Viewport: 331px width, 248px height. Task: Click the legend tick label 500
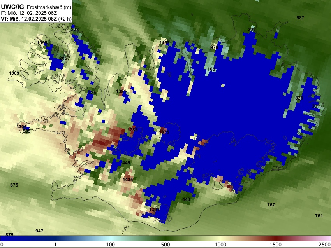(x=165, y=245)
